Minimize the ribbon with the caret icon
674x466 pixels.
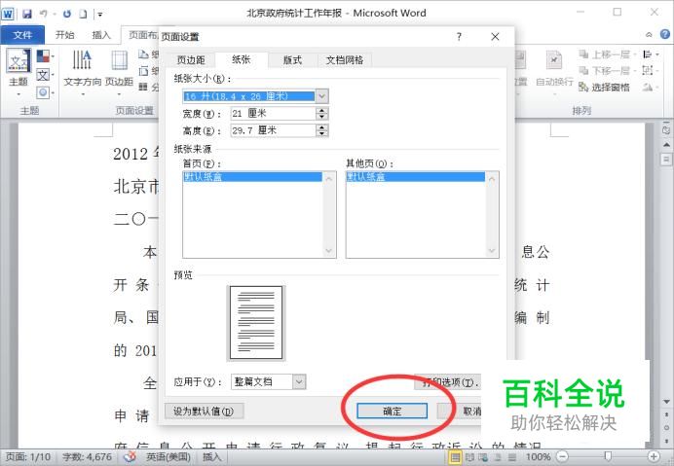tap(649, 35)
